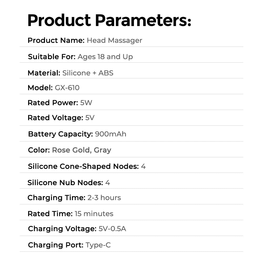Select the Charging Voltage label
This screenshot has height=263, width=263.
click(62, 229)
